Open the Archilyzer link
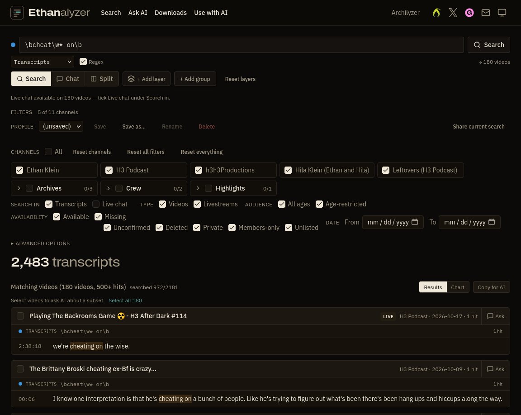The height and width of the screenshot is (415, 521). click(405, 13)
